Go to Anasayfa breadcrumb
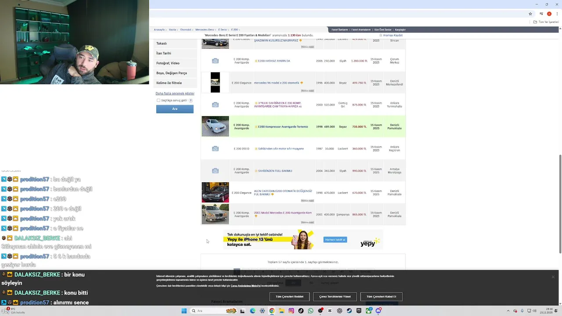This screenshot has height=316, width=562. tap(159, 29)
